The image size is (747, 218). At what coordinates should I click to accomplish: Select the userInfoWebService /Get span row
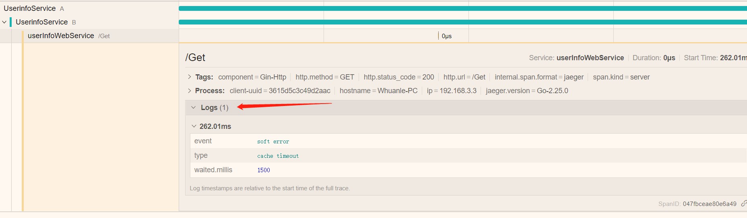coord(61,36)
